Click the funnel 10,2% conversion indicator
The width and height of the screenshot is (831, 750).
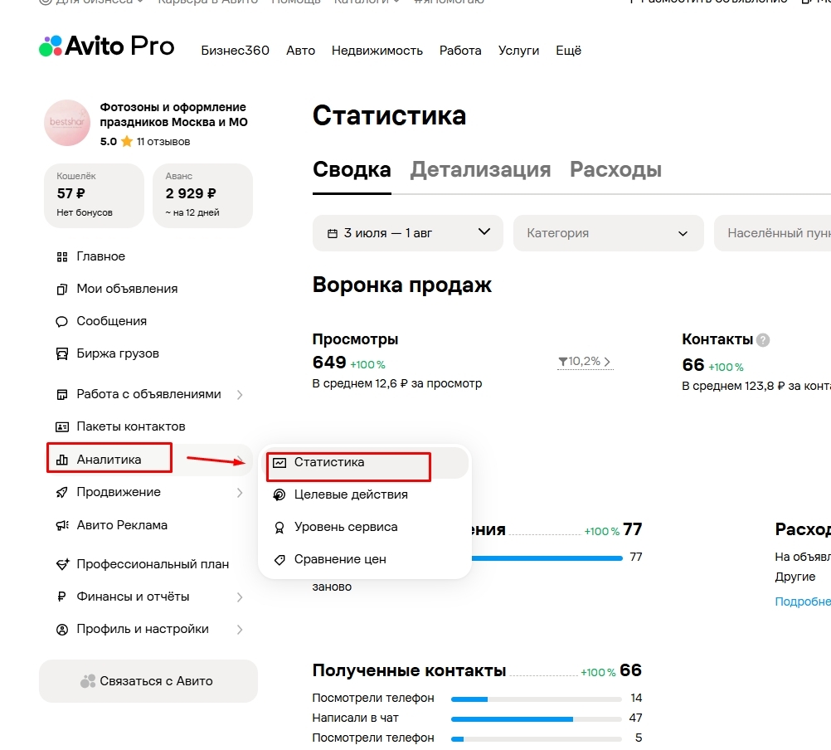[585, 362]
